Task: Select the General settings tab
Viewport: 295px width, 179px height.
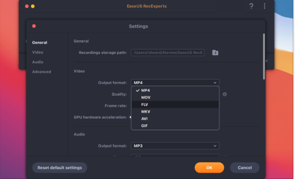Action: click(39, 42)
